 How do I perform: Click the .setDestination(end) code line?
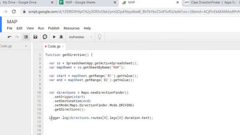[72, 101]
